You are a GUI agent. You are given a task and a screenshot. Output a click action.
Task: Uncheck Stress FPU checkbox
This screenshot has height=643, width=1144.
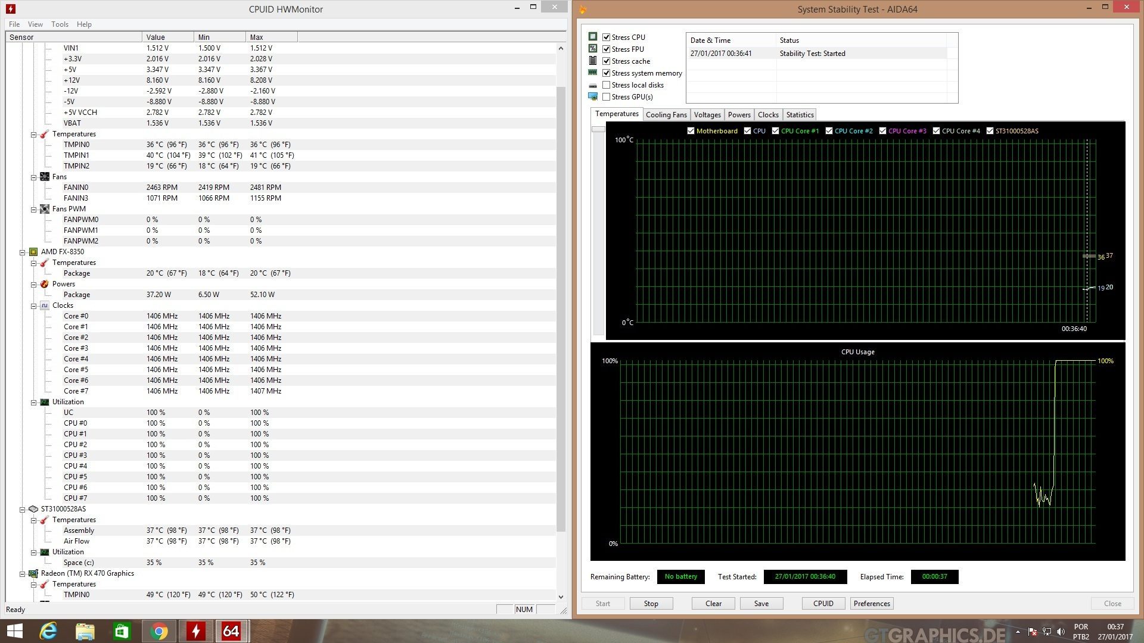coord(606,49)
